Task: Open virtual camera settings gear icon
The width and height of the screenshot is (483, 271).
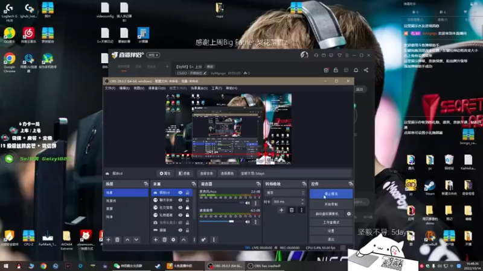Action: [349, 214]
